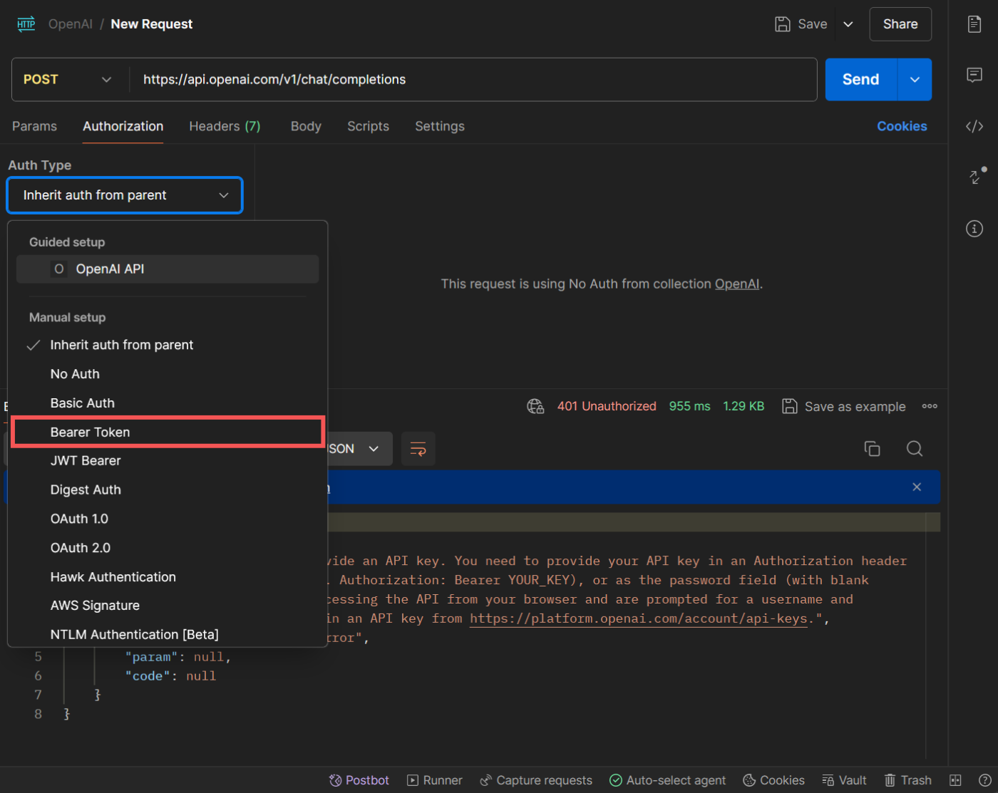
Task: Click the two-pane layout icon in status bar
Action: [956, 780]
